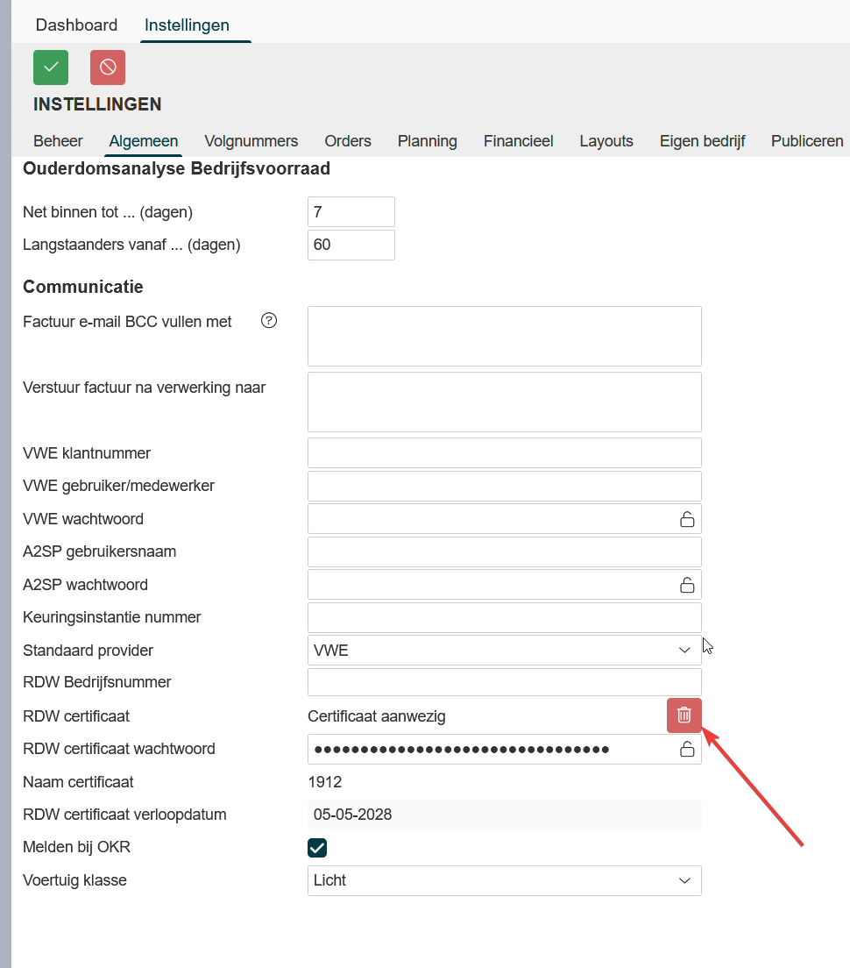Image resolution: width=850 pixels, height=968 pixels.
Task: Select the Eigen bedrijf tab
Action: [x=702, y=141]
